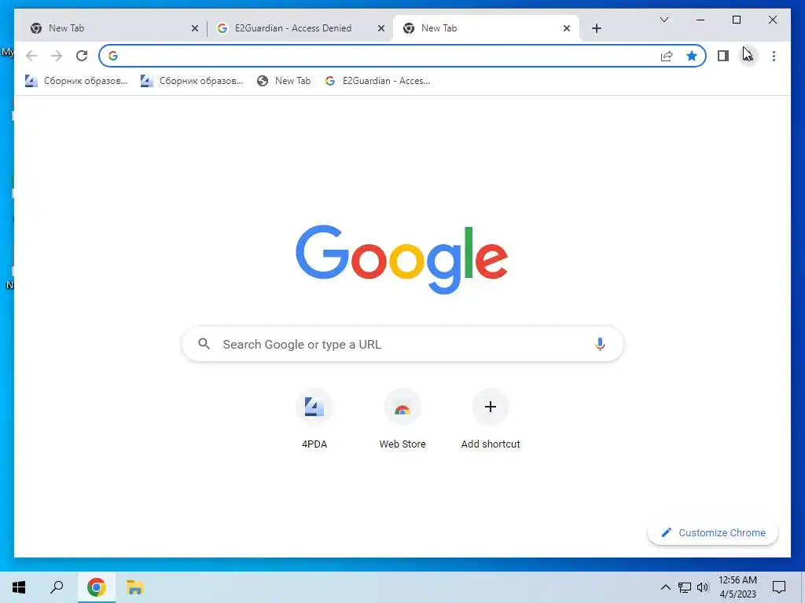Open the E2Guardian bookmark

(377, 81)
